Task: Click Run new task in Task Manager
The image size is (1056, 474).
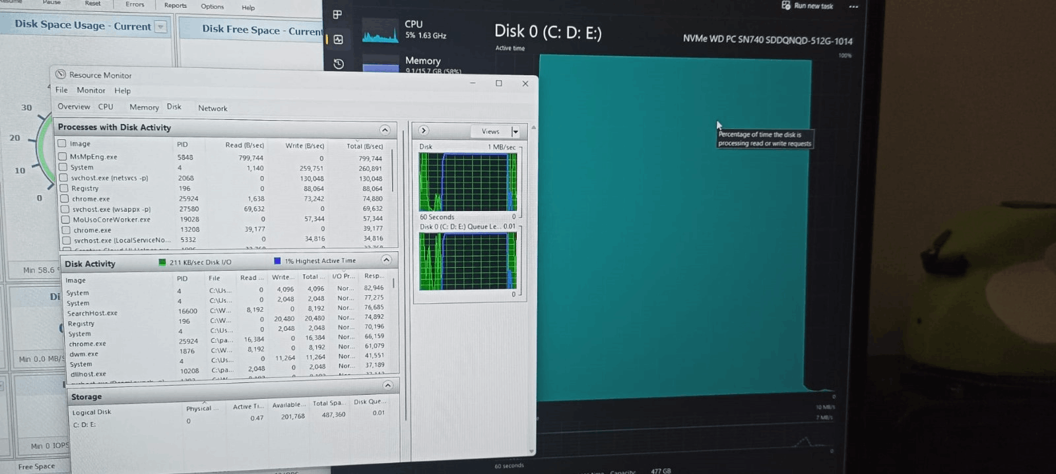Action: (x=807, y=5)
